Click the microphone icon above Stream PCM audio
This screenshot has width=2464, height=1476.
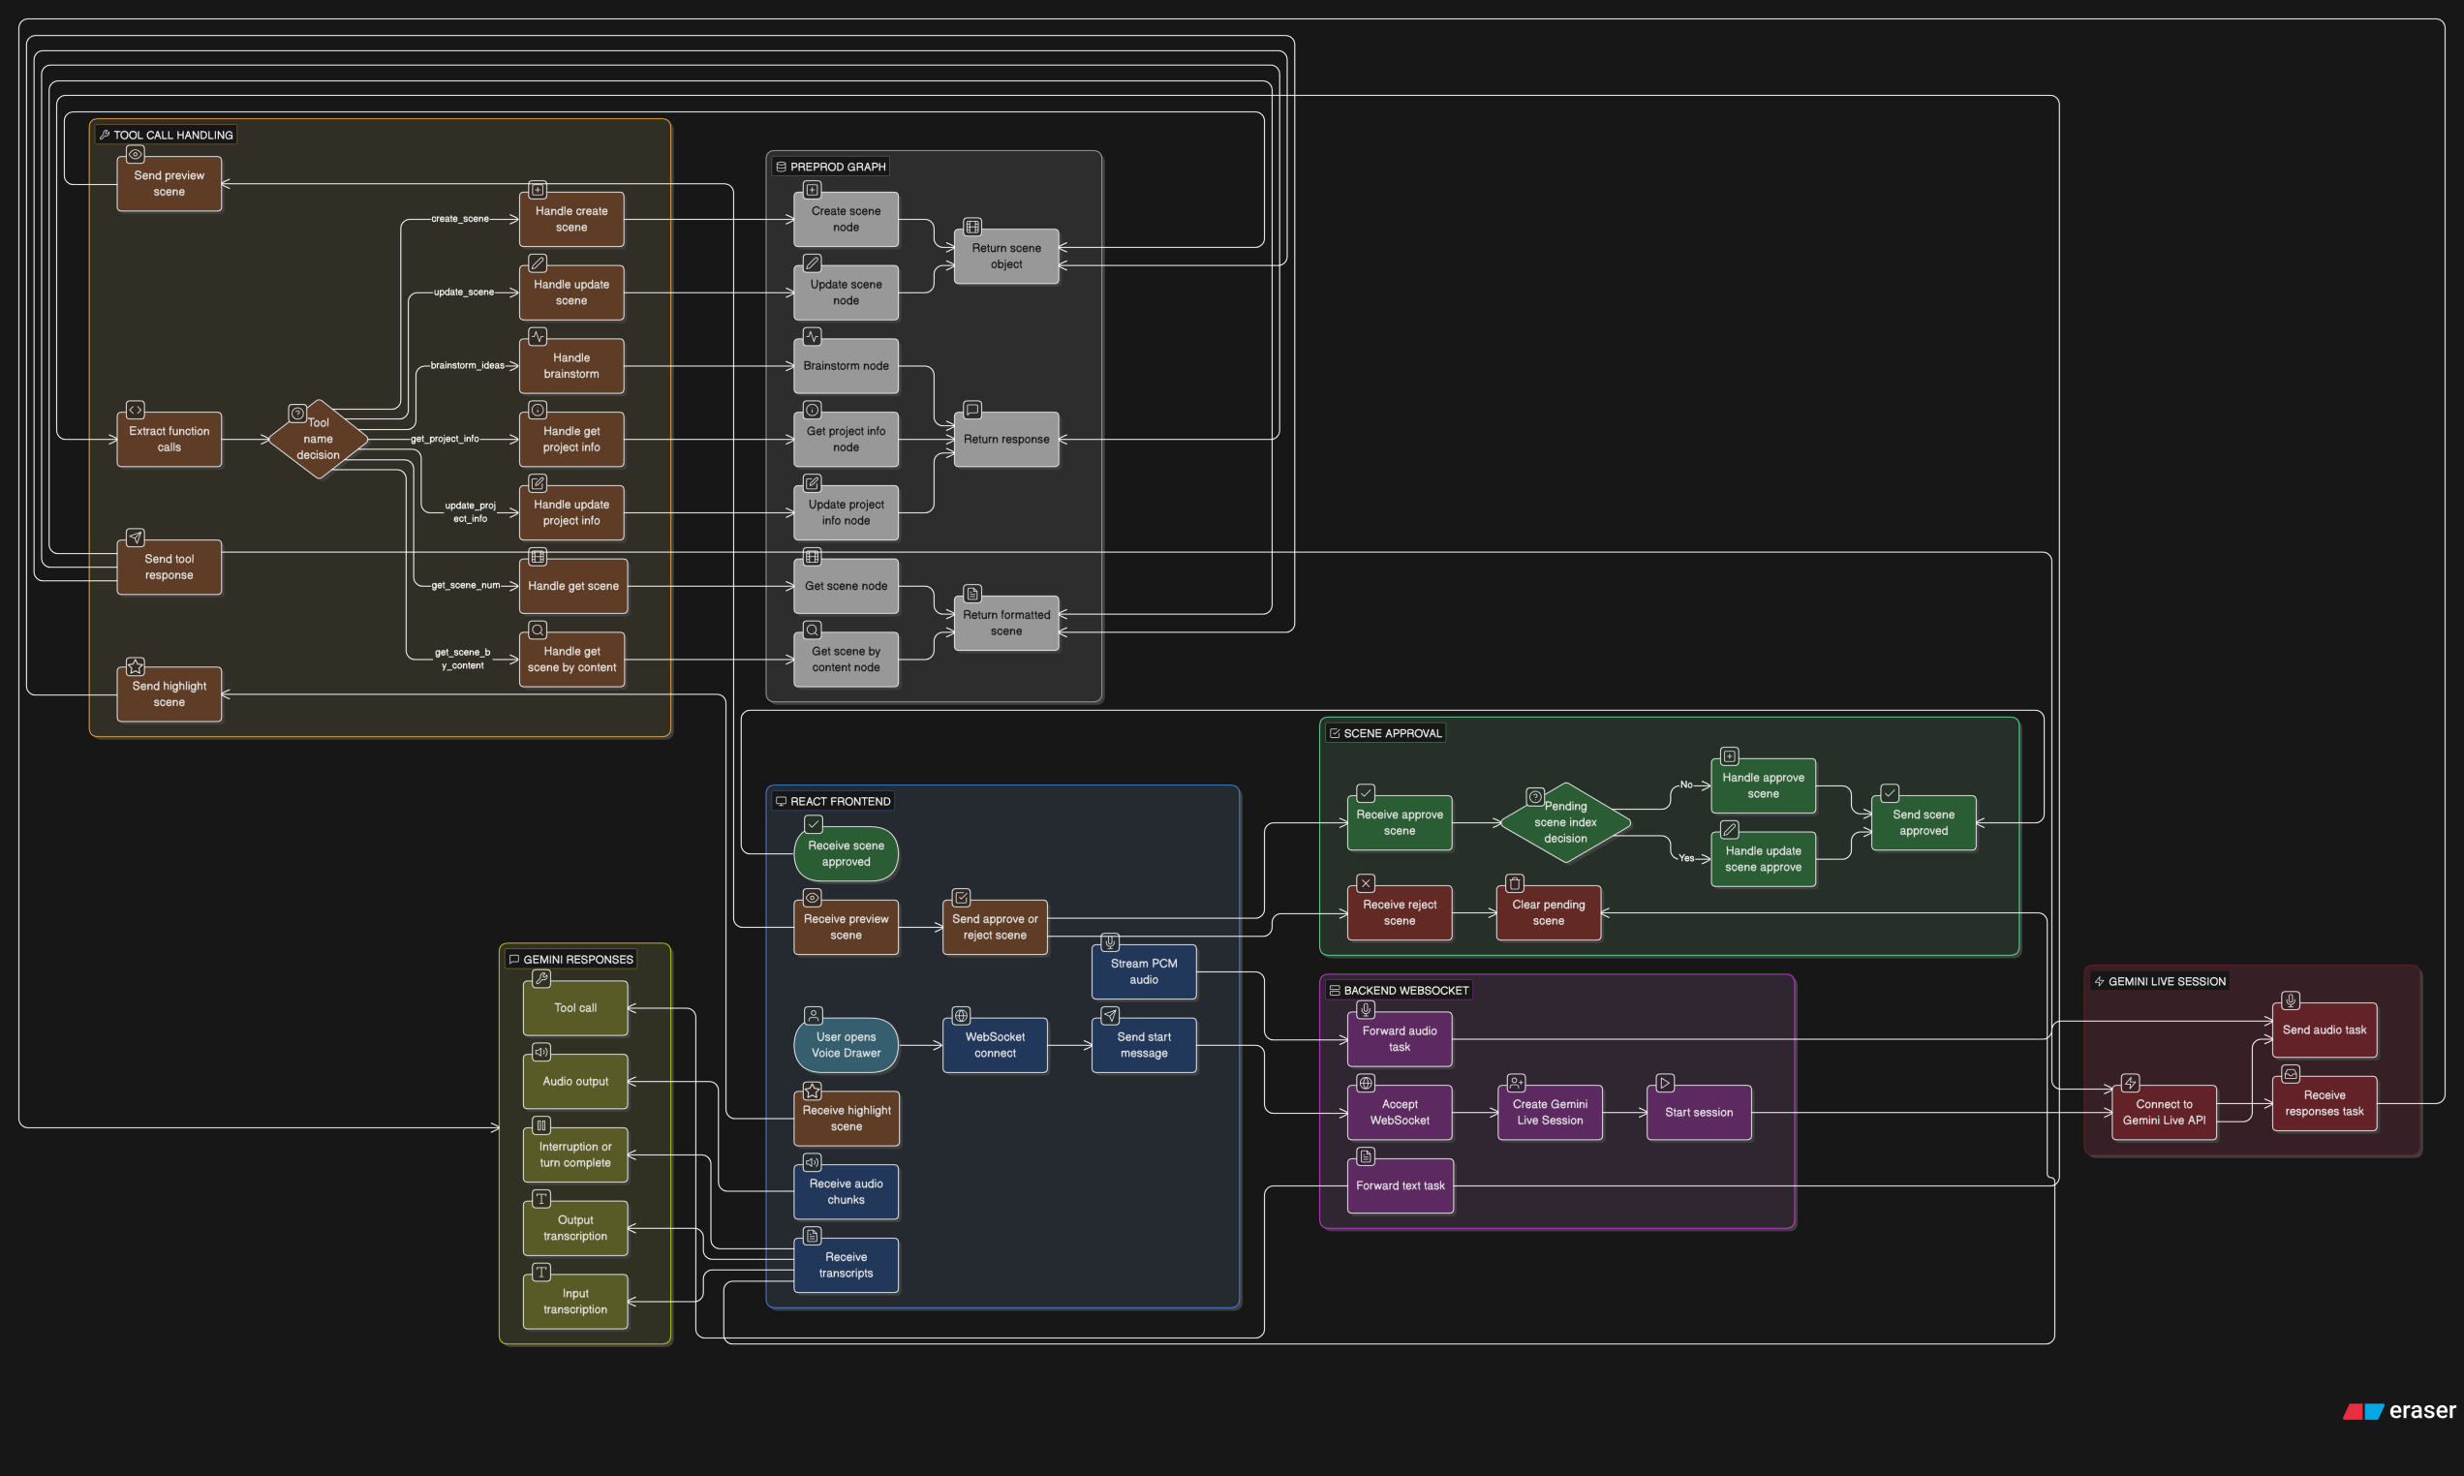point(1110,942)
